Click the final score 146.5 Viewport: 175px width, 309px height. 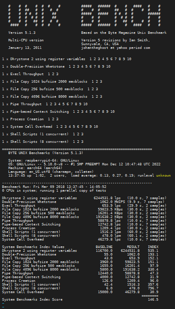[153, 299]
